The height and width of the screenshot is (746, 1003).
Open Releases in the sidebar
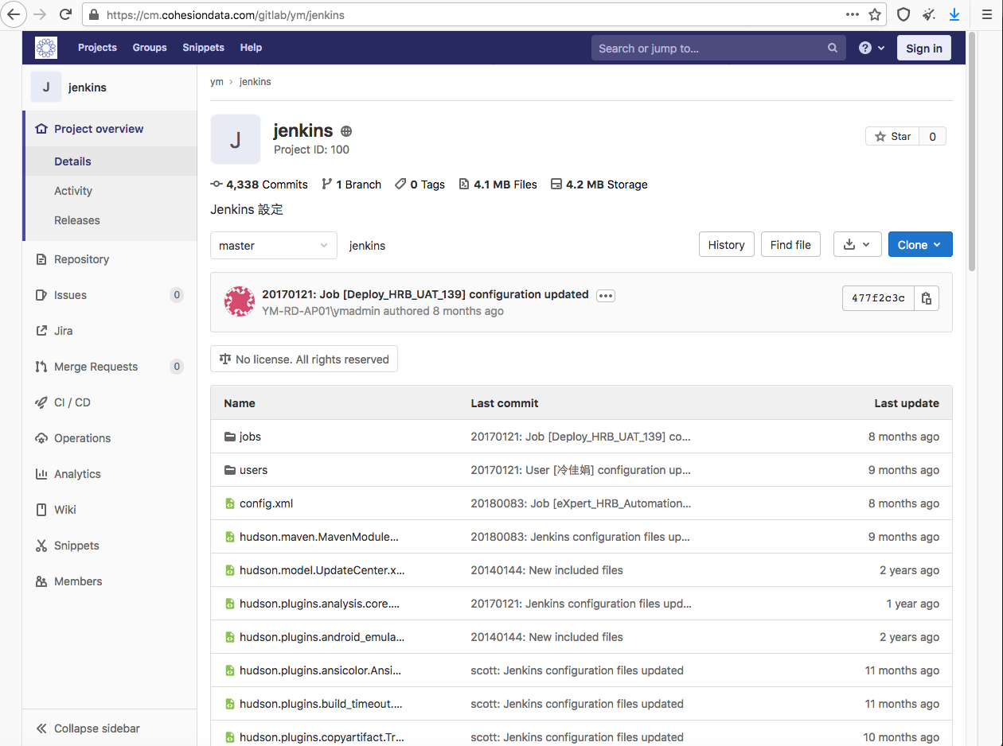coord(110,220)
